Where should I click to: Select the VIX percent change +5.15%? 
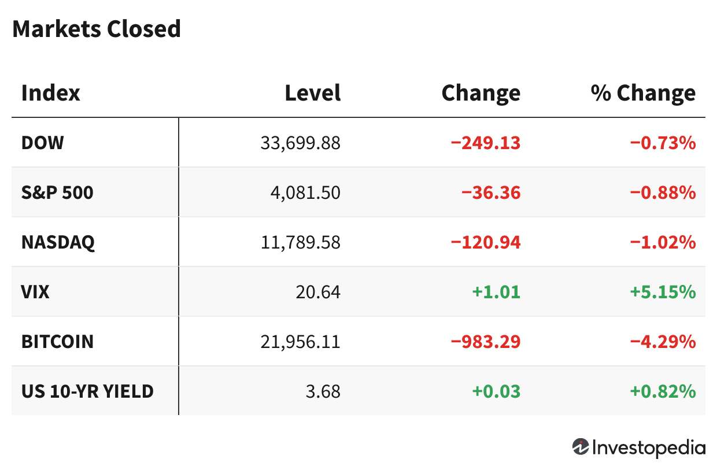[x=662, y=292]
